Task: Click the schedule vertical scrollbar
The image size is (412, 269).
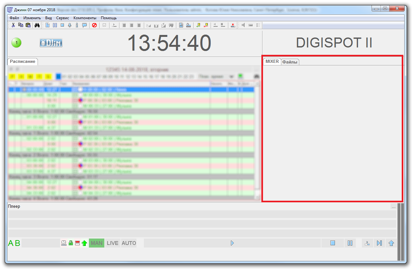Action: click(257, 140)
